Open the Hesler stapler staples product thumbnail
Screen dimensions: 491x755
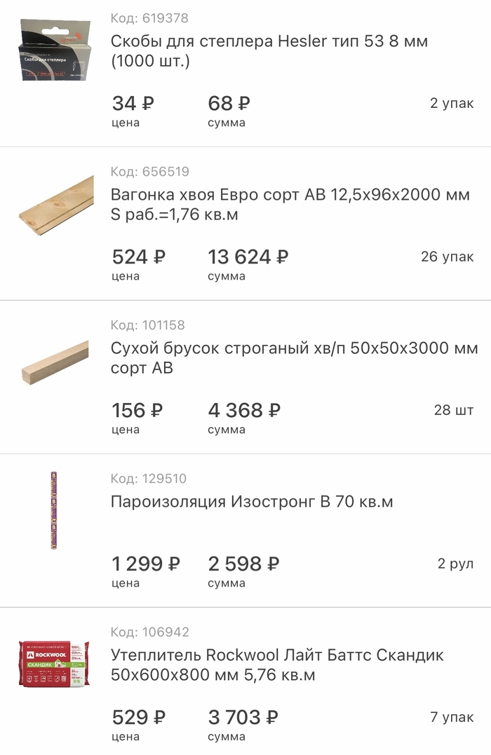[55, 50]
